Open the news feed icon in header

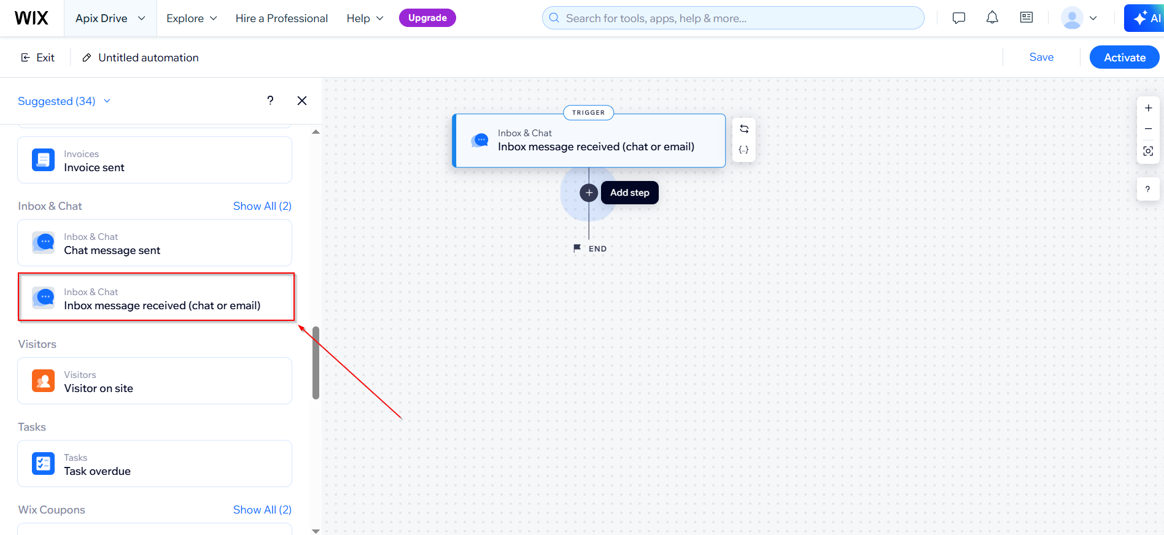click(x=1026, y=18)
